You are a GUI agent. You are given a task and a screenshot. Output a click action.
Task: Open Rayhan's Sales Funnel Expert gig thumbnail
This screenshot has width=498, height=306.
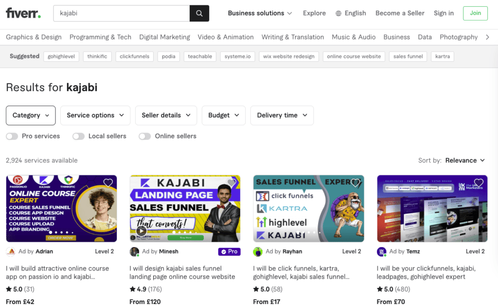308,209
